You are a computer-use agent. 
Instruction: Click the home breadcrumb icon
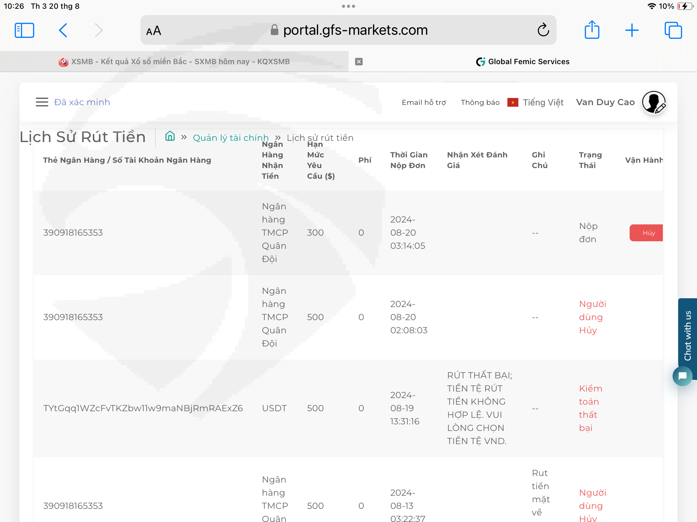pyautogui.click(x=170, y=136)
